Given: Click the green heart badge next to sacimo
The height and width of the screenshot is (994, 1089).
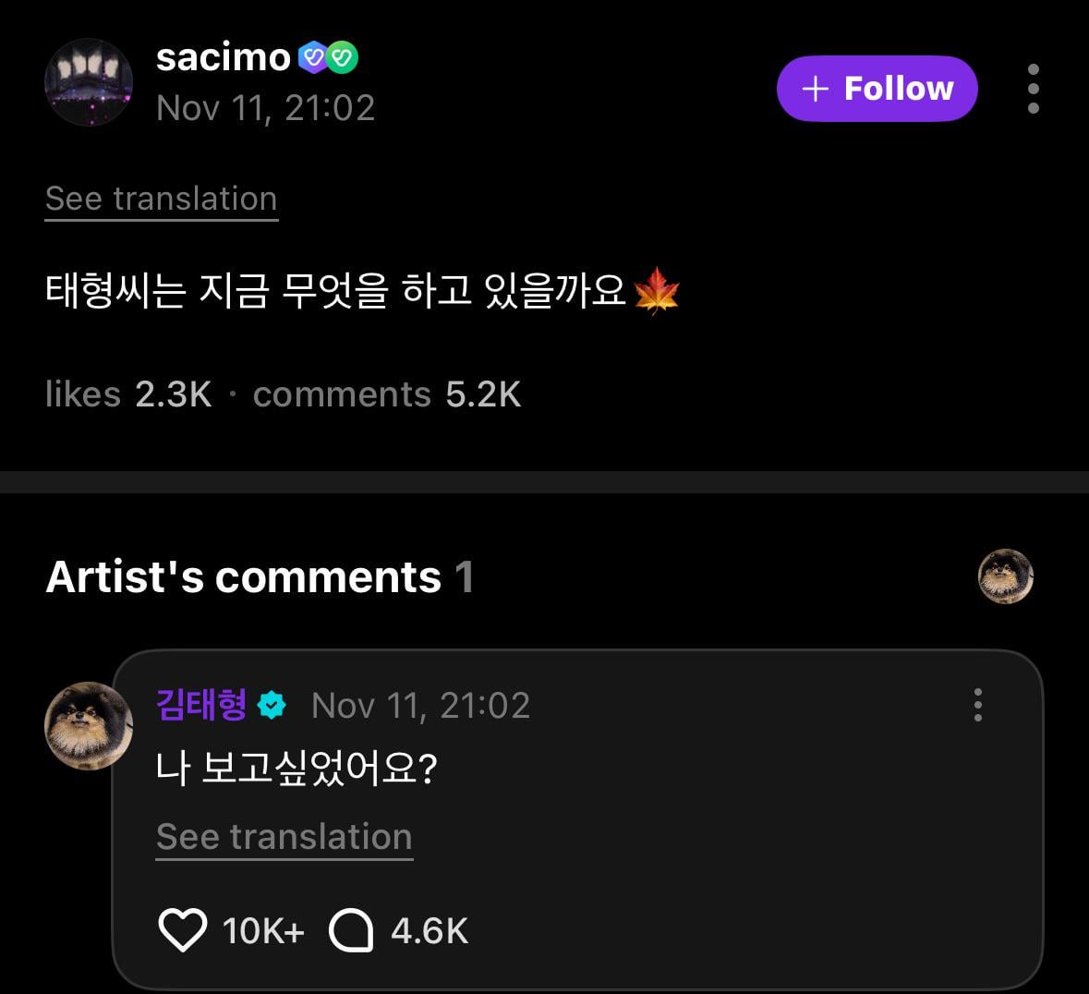Looking at the screenshot, I should tap(343, 58).
